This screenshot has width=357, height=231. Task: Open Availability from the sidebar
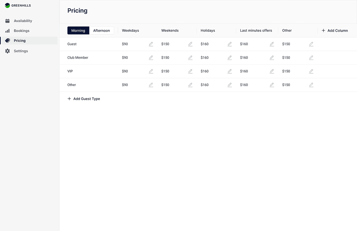pyautogui.click(x=23, y=21)
